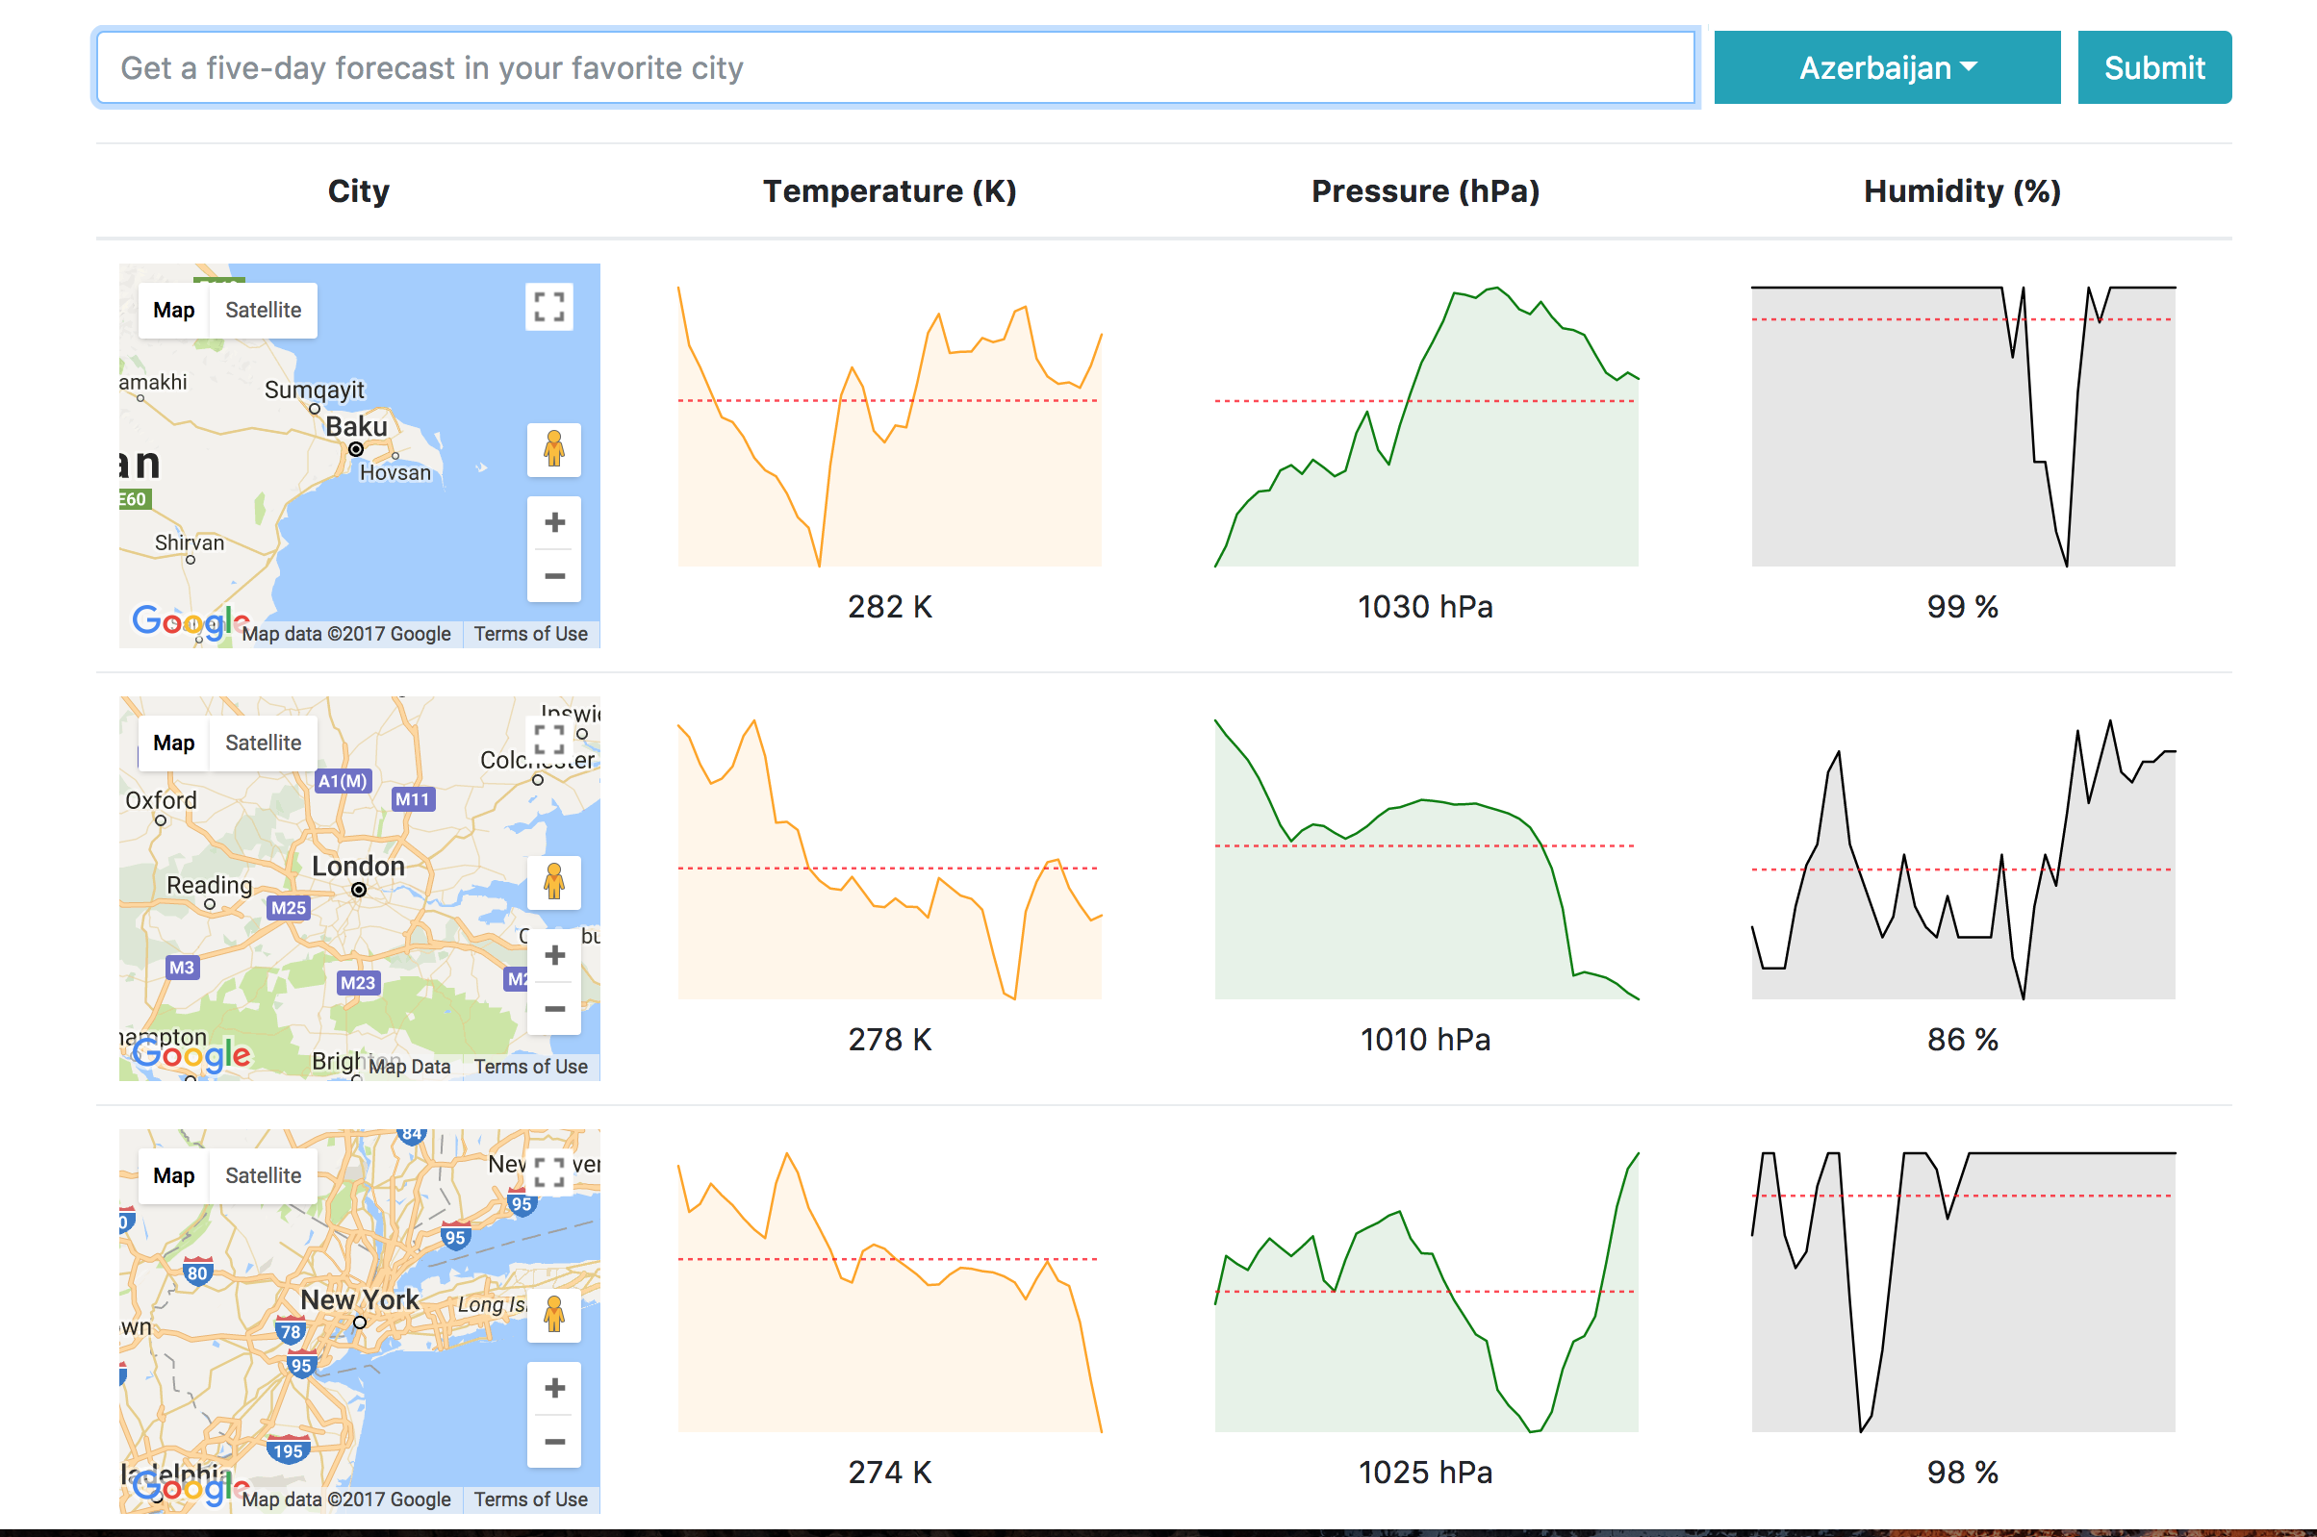Select Map view on New York map

click(173, 1175)
